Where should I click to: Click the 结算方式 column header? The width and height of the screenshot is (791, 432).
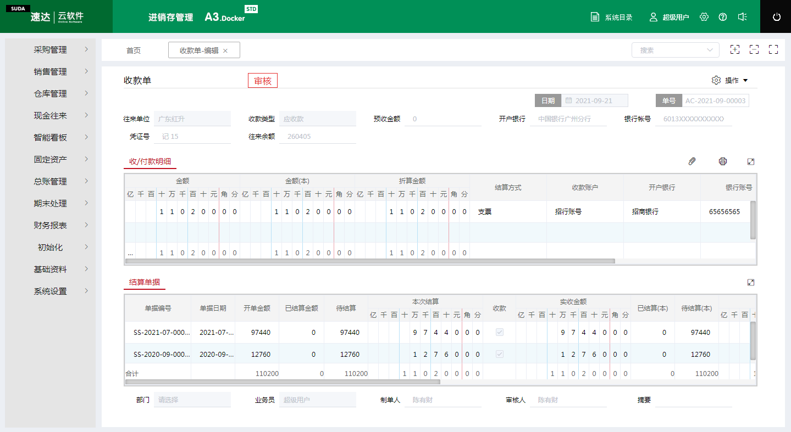[x=508, y=187]
